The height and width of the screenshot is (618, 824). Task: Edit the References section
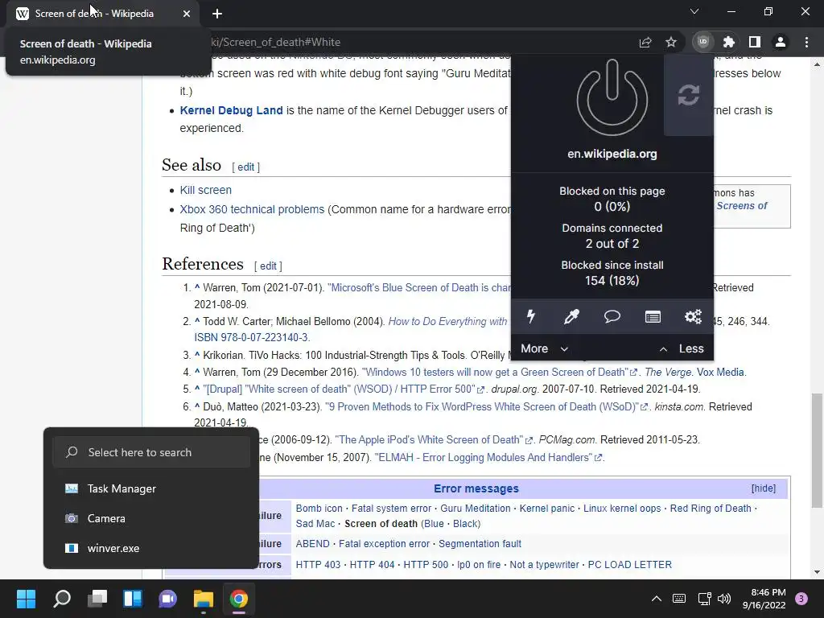(x=268, y=266)
